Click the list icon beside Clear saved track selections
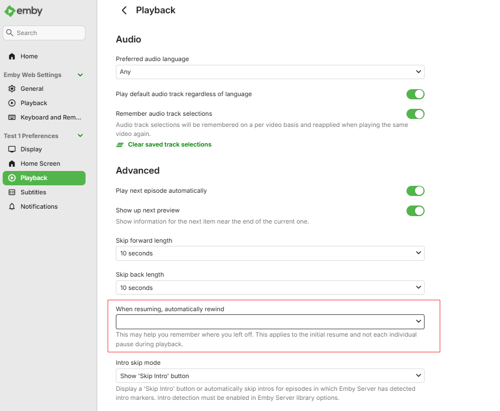The height and width of the screenshot is (411, 500). coord(120,144)
